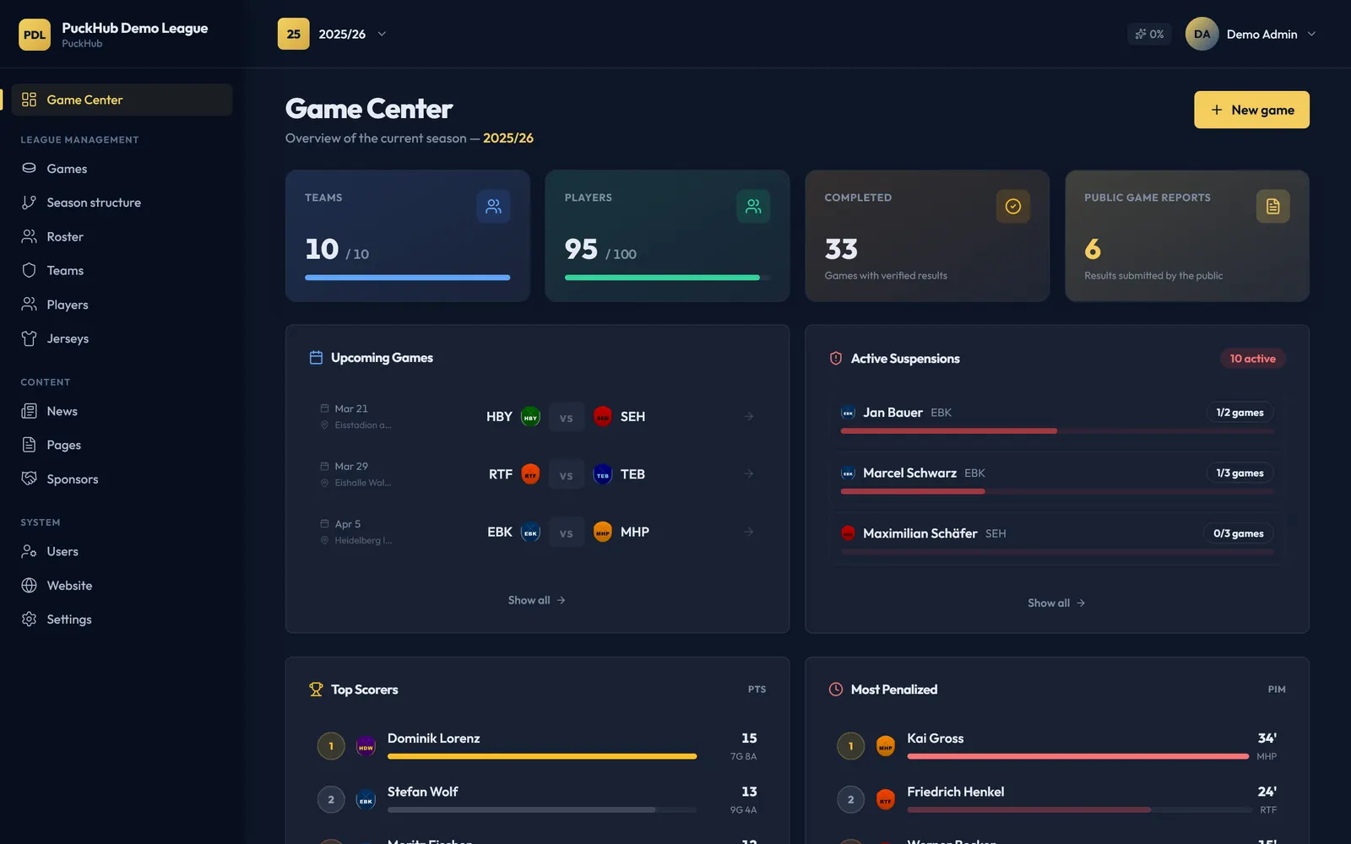Click the TEB team logo
Screen dimensions: 1351x844
click(x=603, y=474)
